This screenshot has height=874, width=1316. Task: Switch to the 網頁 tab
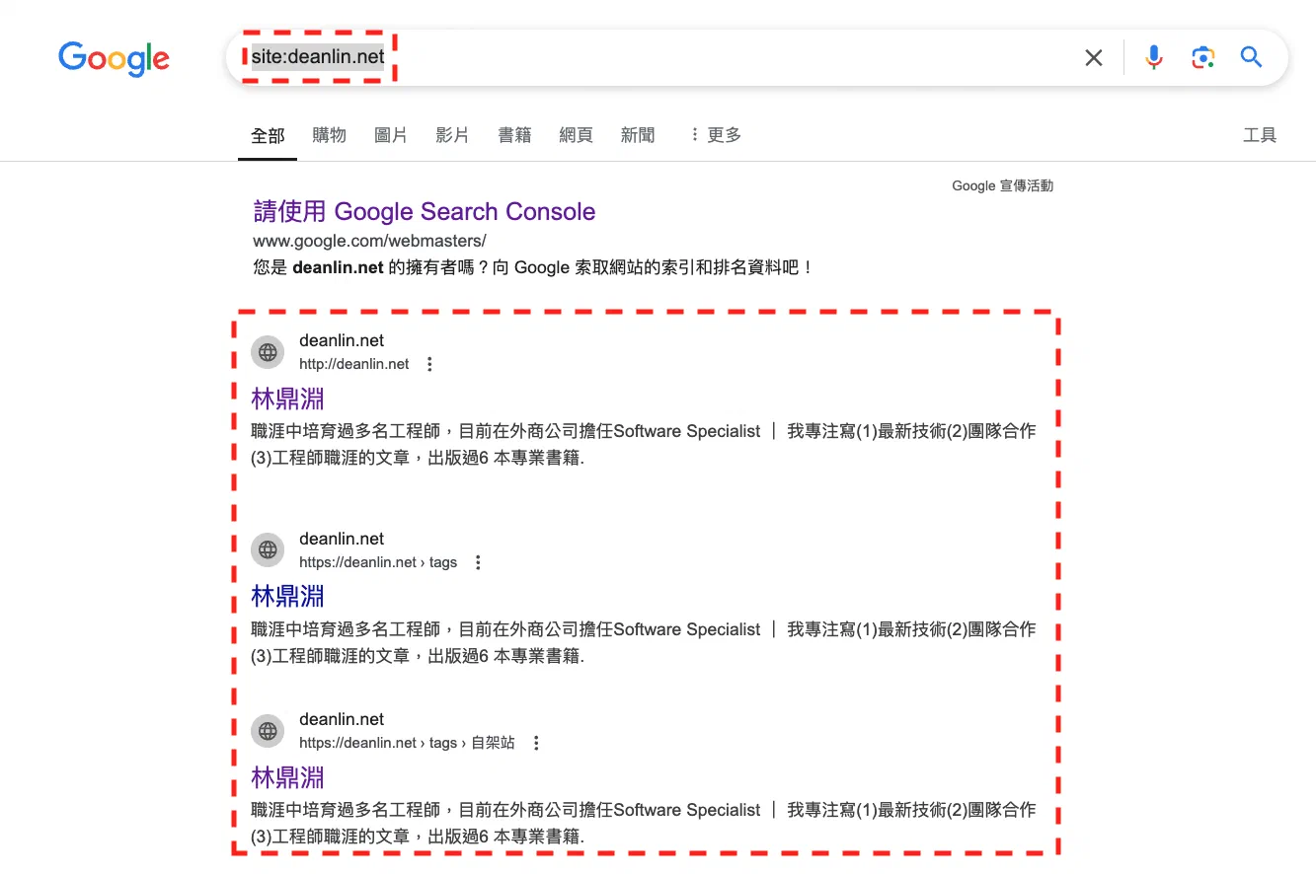coord(576,135)
